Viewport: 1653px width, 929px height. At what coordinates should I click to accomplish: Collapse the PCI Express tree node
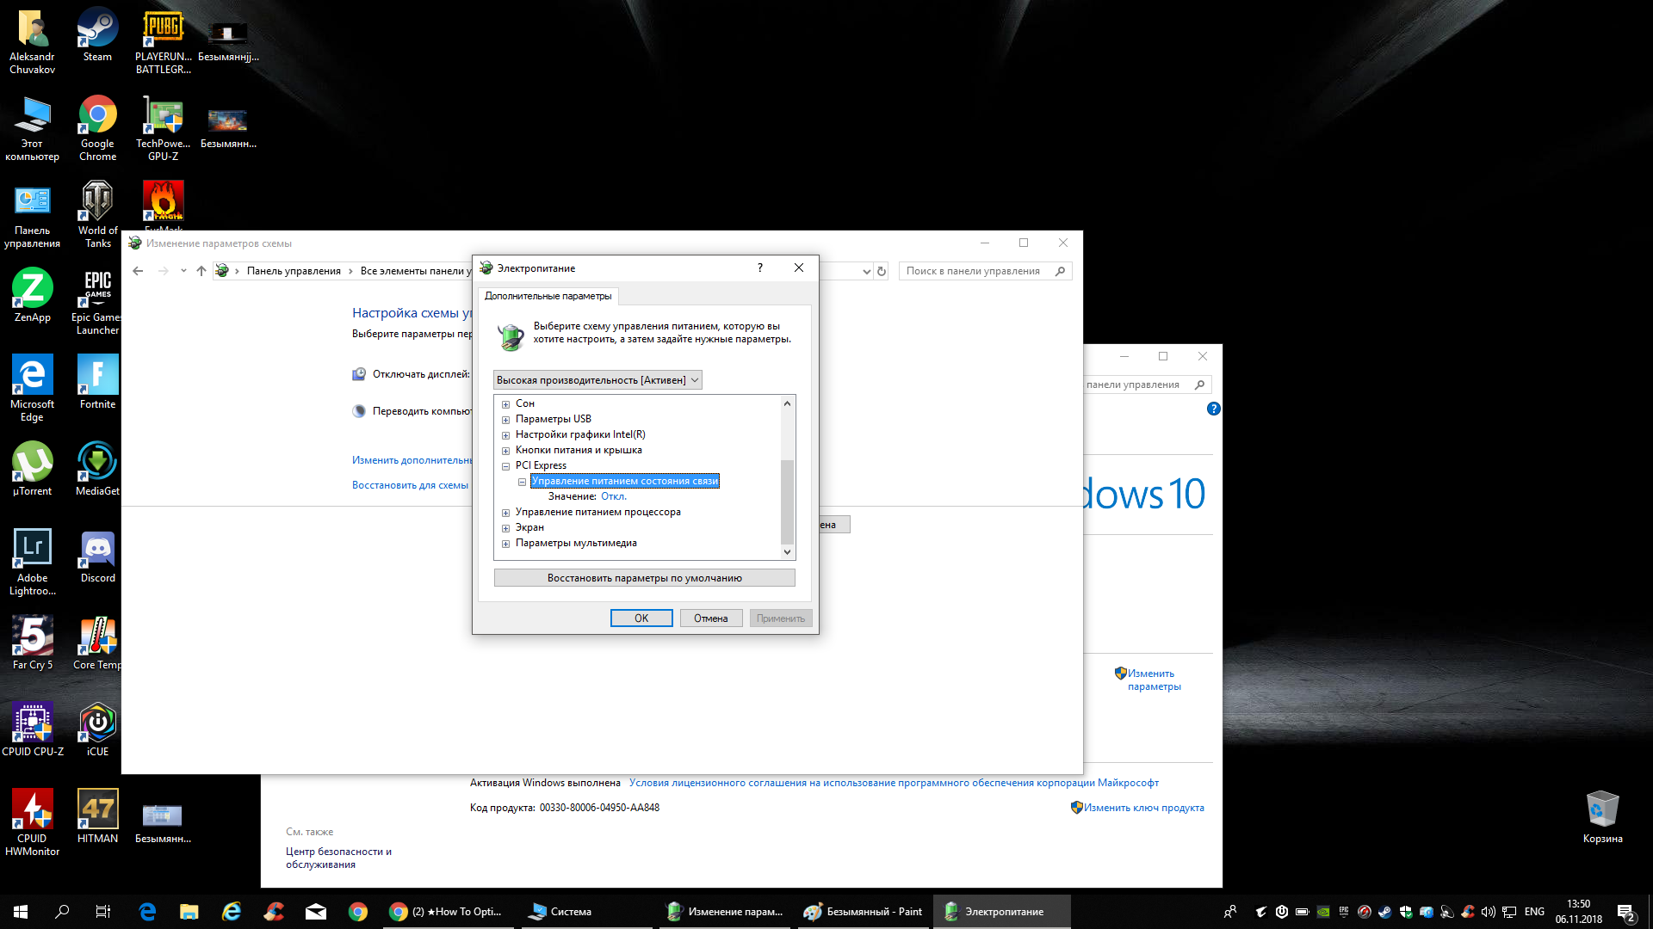[x=506, y=466]
